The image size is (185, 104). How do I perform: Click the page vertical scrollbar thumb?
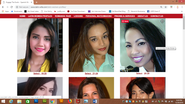tap(184, 23)
